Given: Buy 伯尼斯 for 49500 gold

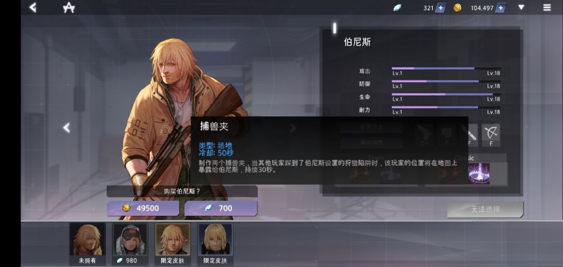Looking at the screenshot, I should click(x=143, y=208).
